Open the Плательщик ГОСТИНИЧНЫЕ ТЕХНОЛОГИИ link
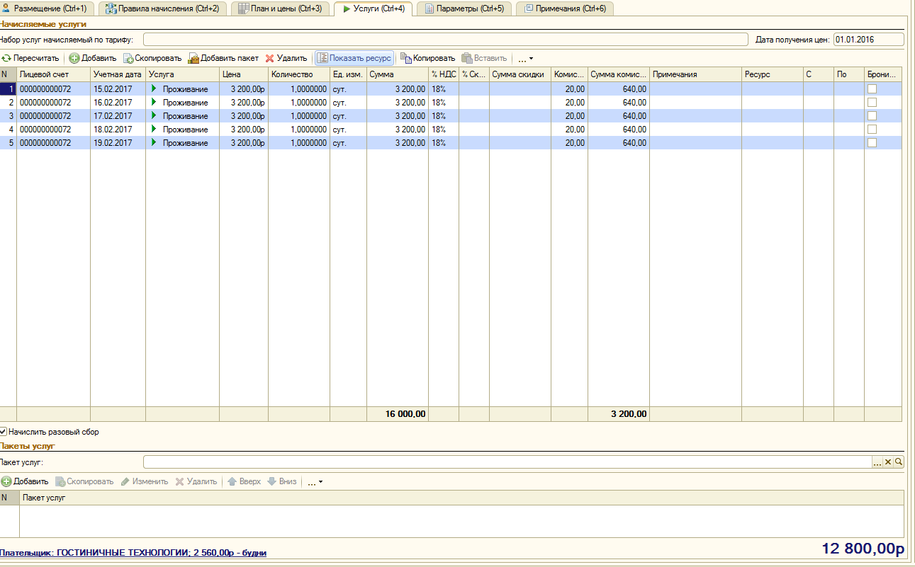915x567 pixels. 133,552
